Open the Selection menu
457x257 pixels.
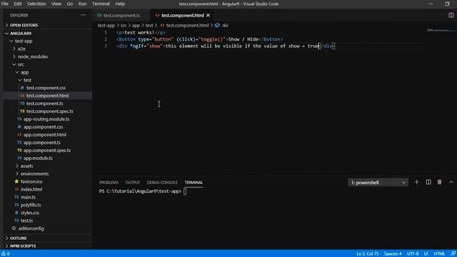pos(36,4)
